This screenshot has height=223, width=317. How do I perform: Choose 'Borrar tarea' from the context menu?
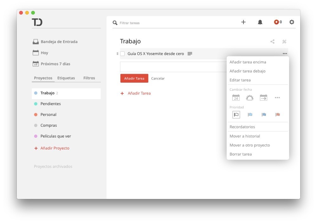pos(240,154)
